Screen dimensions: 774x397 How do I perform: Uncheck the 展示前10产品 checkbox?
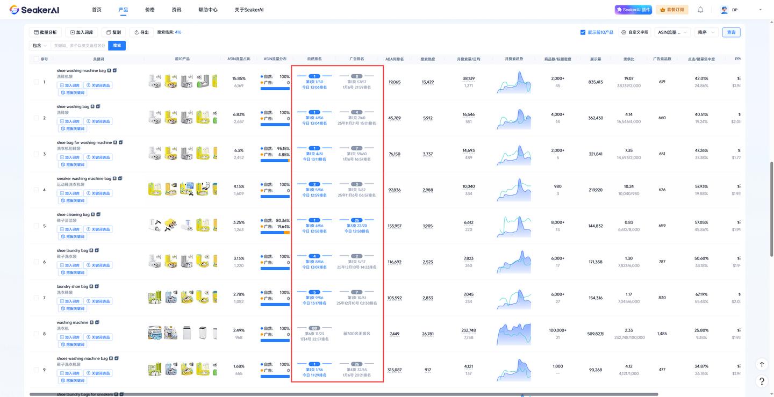pyautogui.click(x=583, y=32)
